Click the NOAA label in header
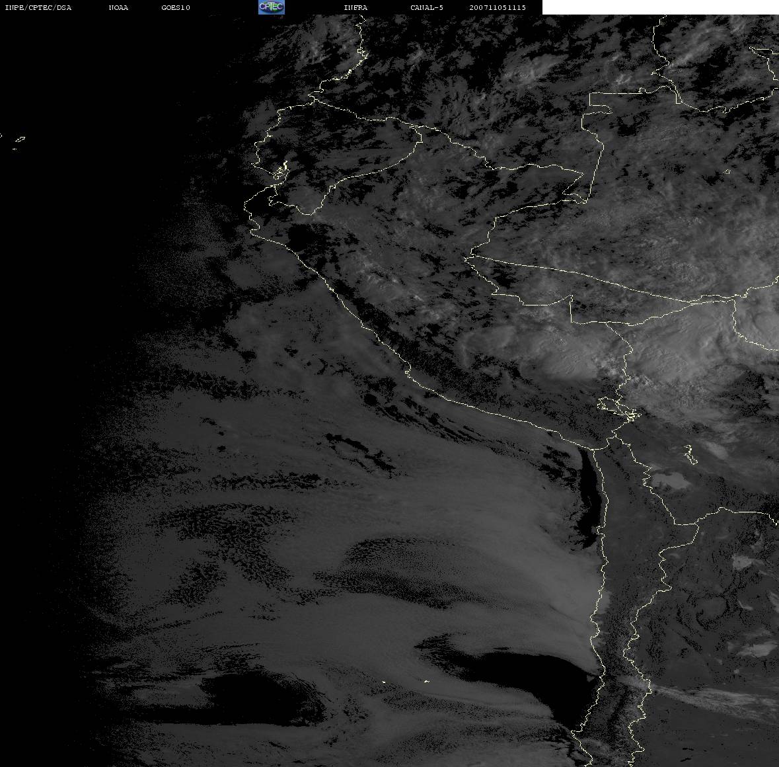The width and height of the screenshot is (779, 767). 118,7
